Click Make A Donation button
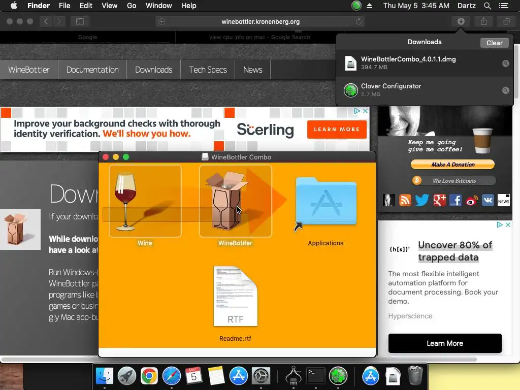Image resolution: width=520 pixels, height=390 pixels. (x=452, y=165)
